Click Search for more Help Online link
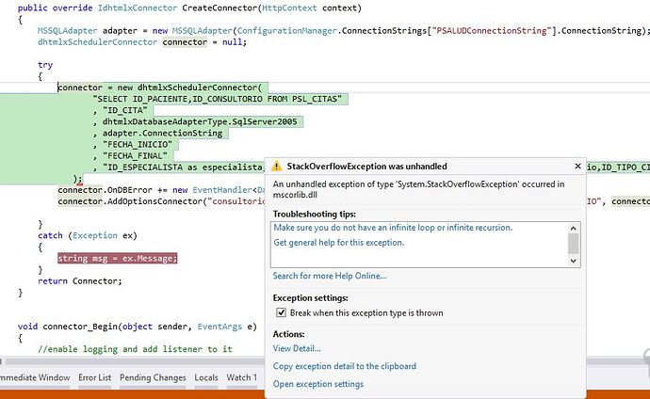The width and height of the screenshot is (650, 399). click(330, 276)
